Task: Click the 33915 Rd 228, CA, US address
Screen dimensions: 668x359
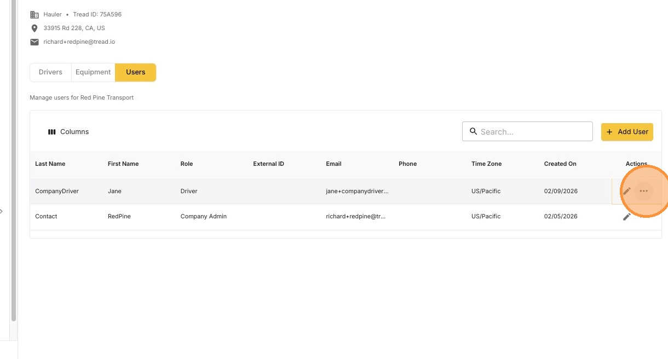Action: click(x=74, y=28)
